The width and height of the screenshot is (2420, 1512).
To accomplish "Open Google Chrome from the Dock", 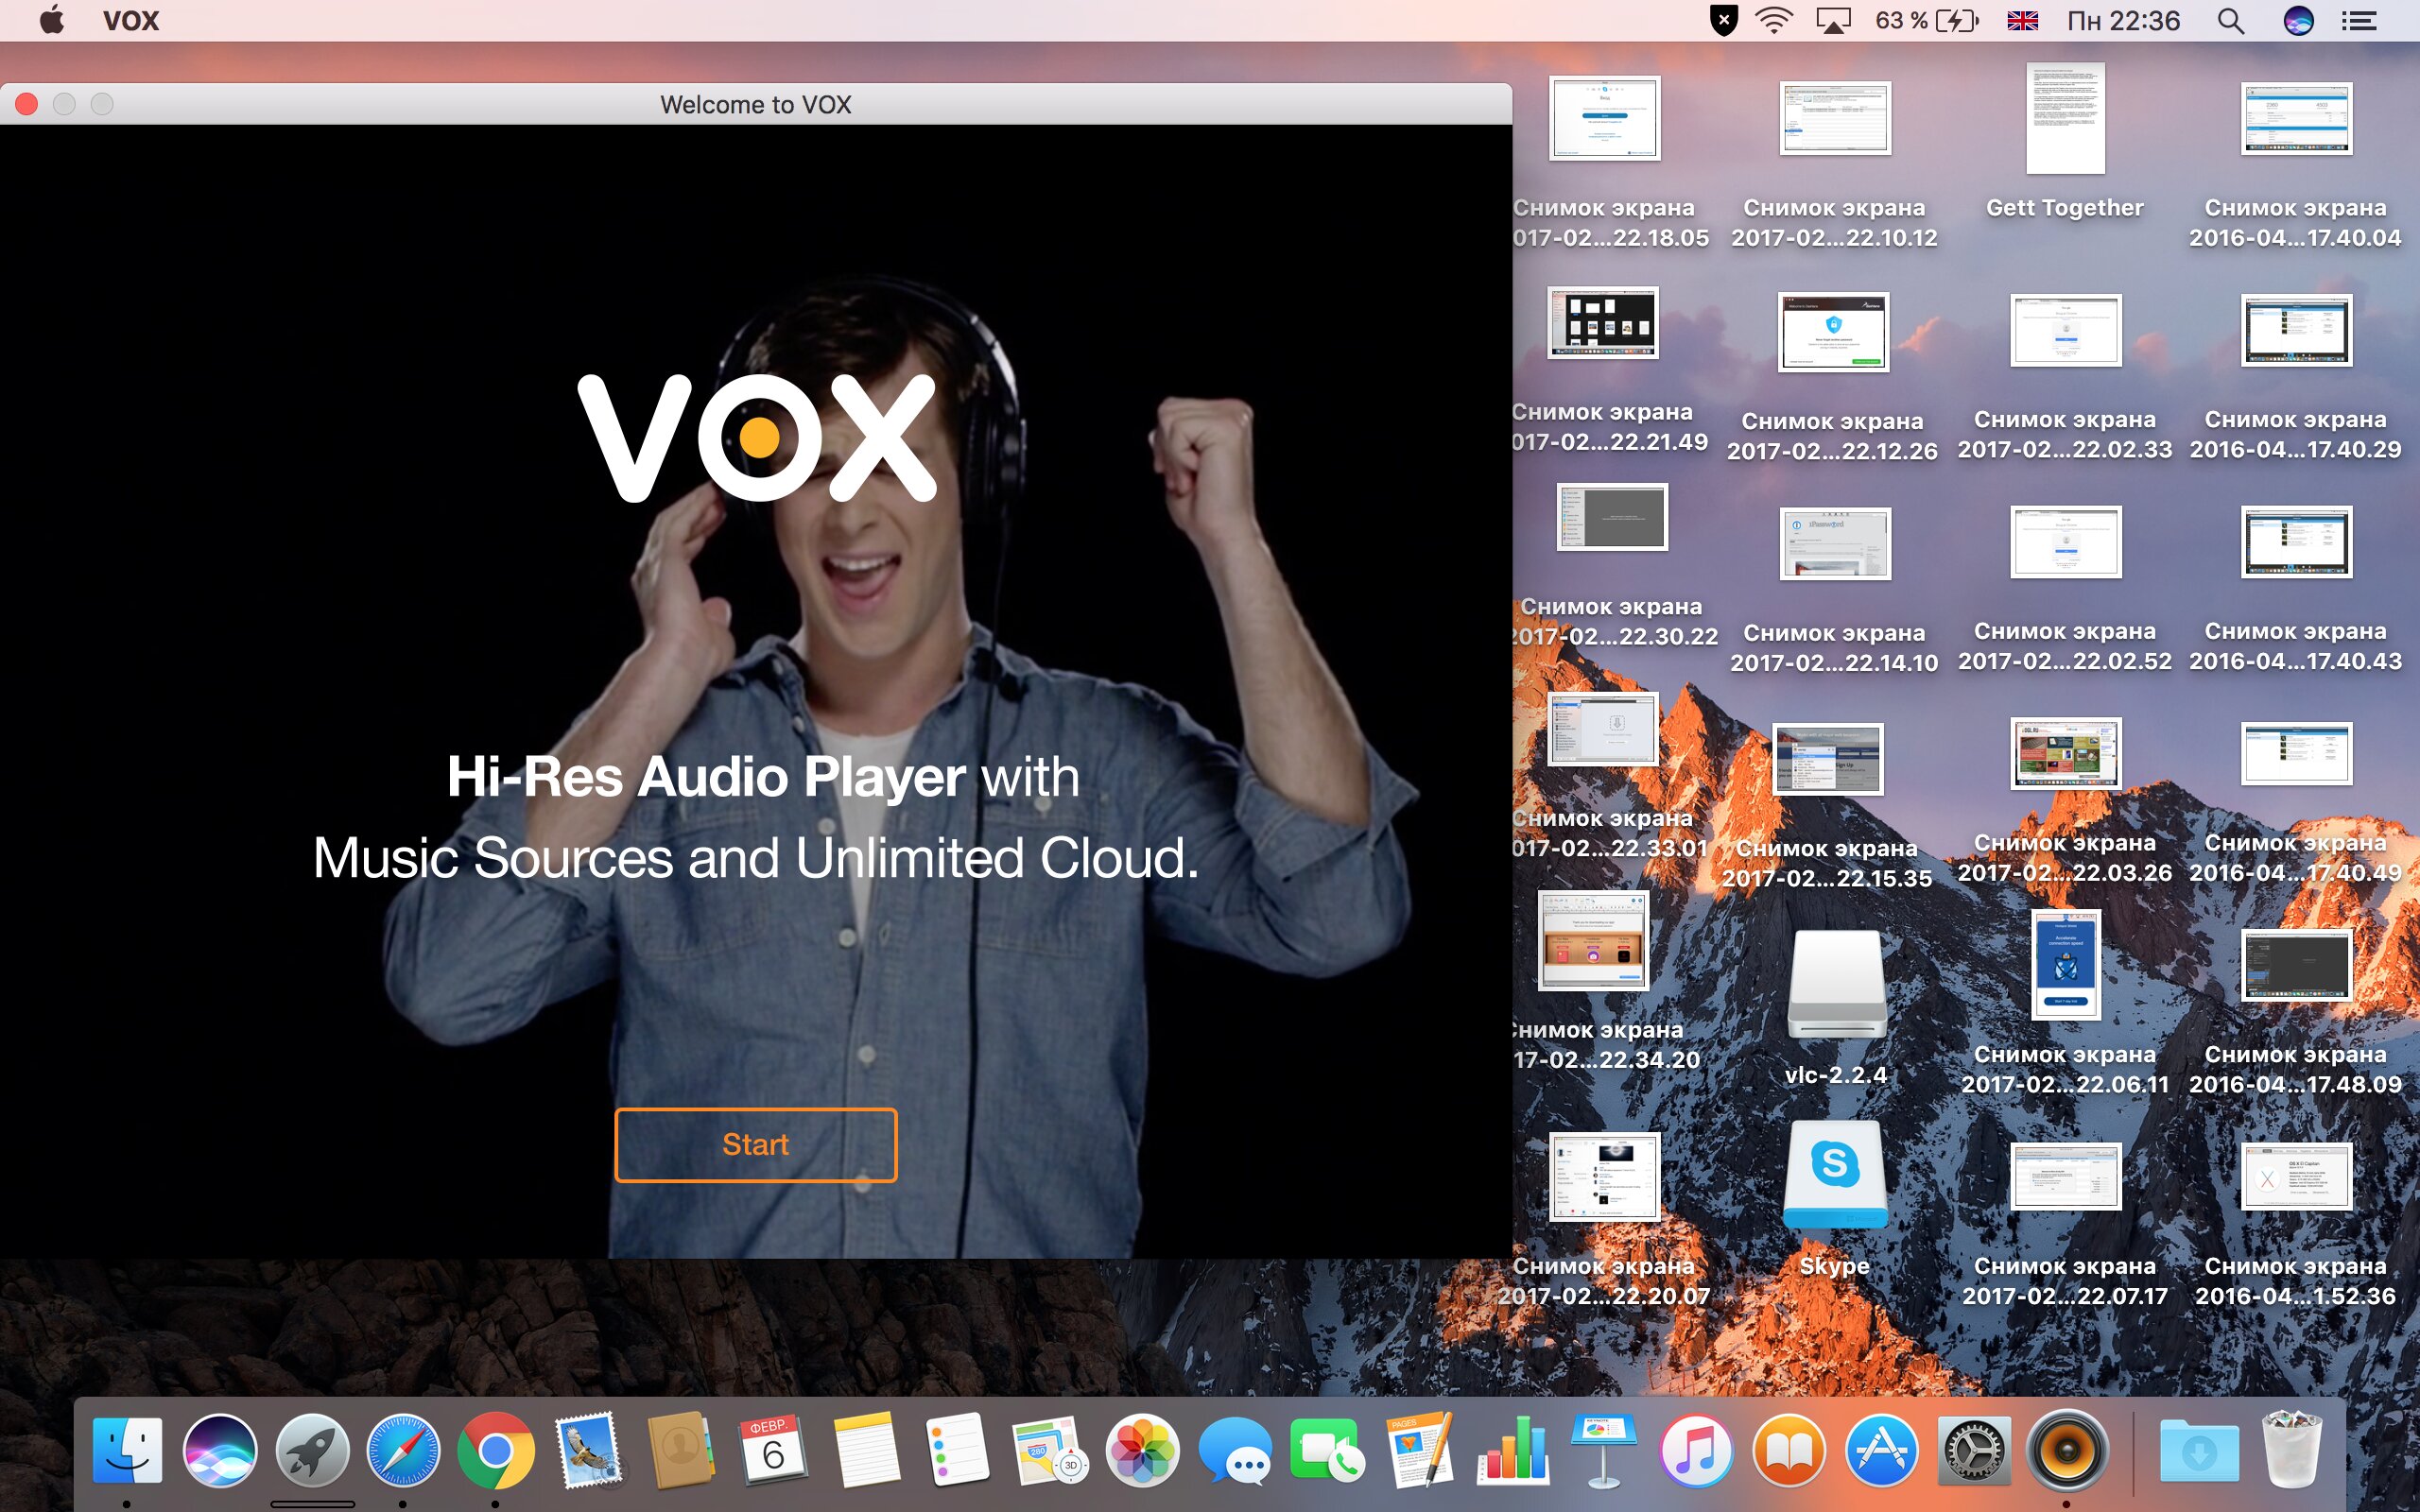I will [x=495, y=1450].
